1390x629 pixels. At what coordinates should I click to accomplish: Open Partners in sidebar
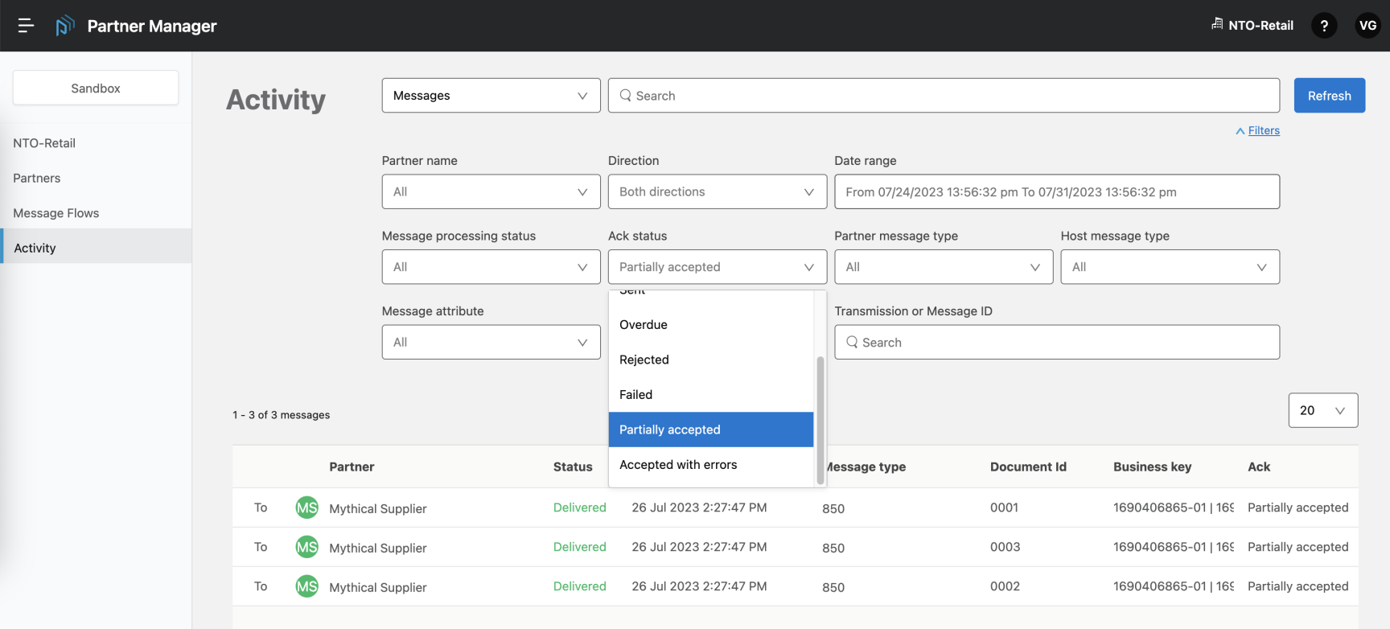click(x=96, y=178)
